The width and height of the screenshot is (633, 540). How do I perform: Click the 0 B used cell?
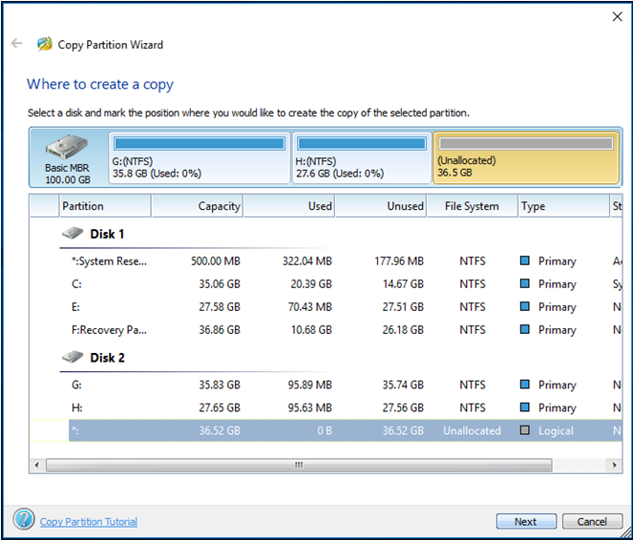(x=325, y=430)
